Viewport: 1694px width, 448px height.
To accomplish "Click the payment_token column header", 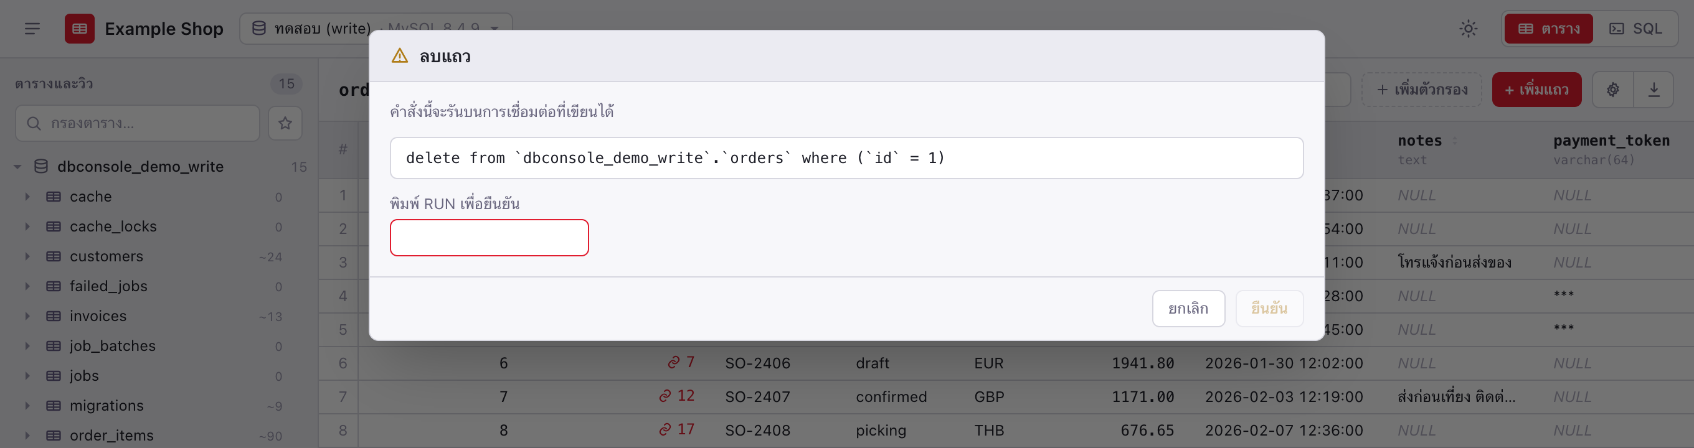I will tap(1611, 141).
